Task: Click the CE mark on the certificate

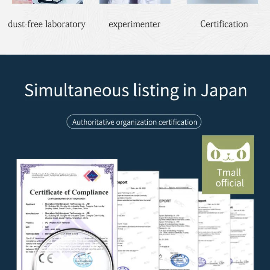Action: 46,258
